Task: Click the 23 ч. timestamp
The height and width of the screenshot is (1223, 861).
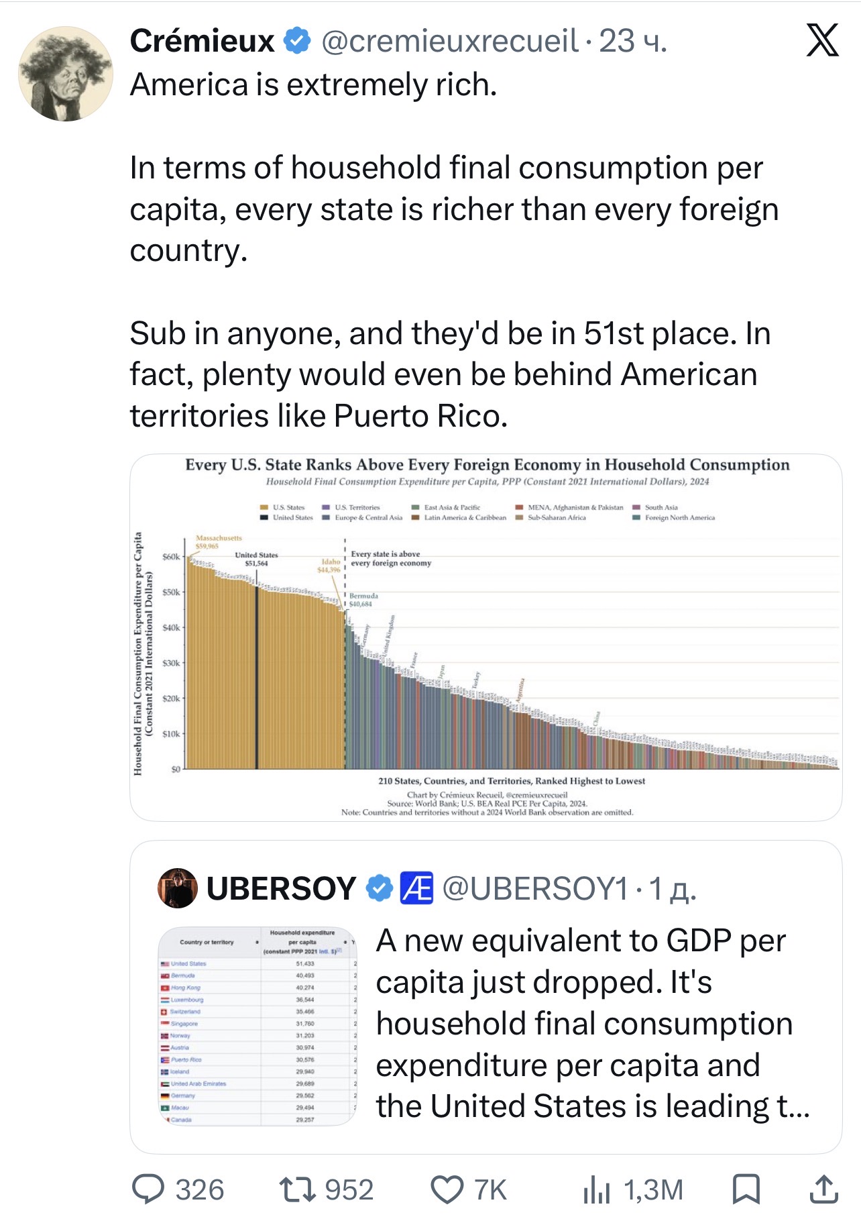Action: coord(632,41)
